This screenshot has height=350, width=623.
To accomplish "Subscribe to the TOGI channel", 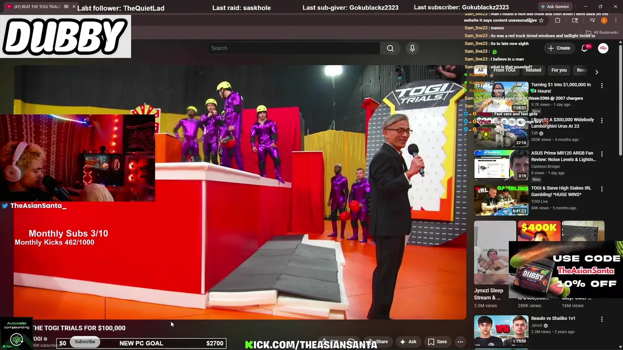I will 85,341.
